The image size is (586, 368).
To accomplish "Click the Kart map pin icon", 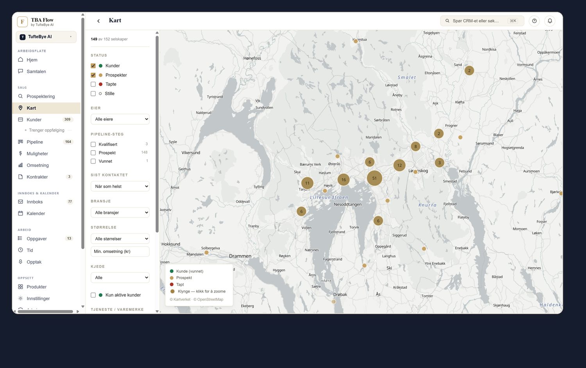I will [x=20, y=108].
